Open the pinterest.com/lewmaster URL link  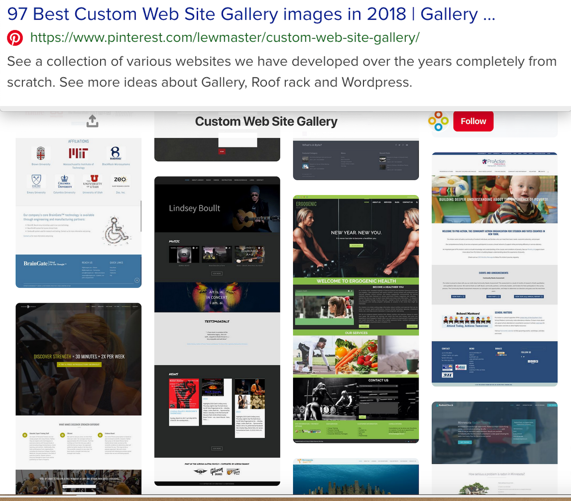pos(225,37)
